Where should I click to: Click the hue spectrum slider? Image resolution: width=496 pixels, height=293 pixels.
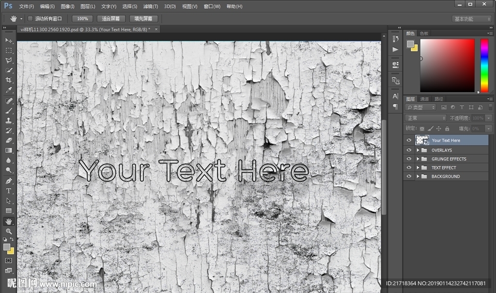click(x=484, y=65)
